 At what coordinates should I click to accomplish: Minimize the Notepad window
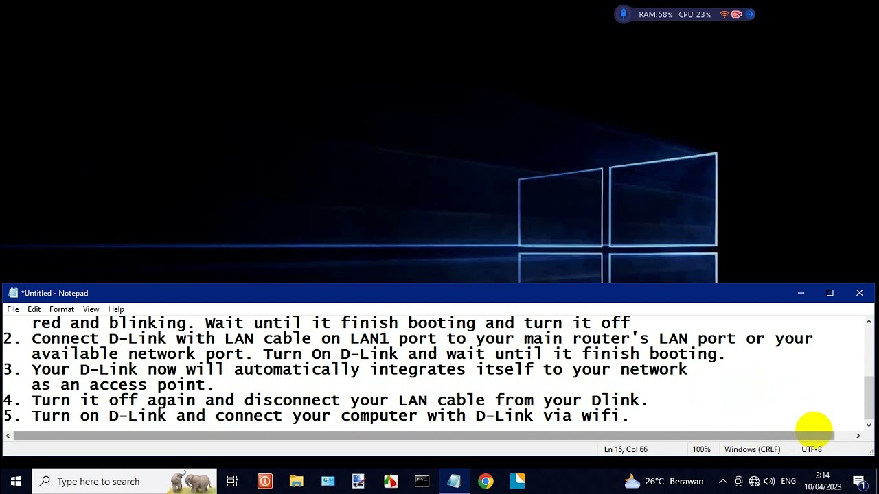point(801,293)
